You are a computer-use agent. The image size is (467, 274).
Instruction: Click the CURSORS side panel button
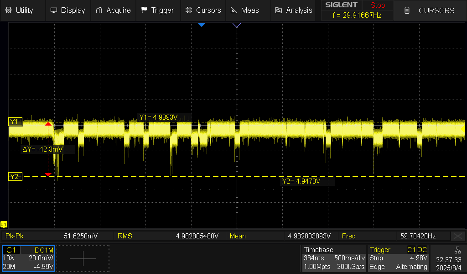point(431,11)
